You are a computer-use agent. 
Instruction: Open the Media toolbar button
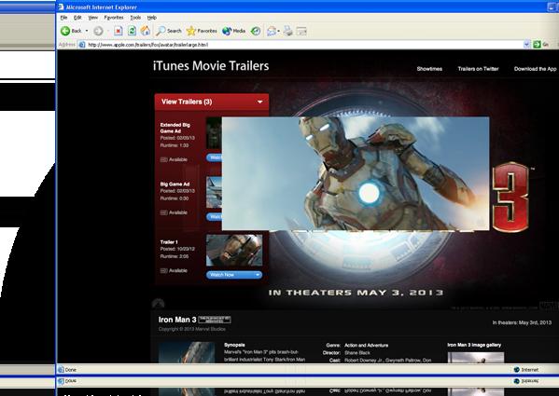(233, 31)
